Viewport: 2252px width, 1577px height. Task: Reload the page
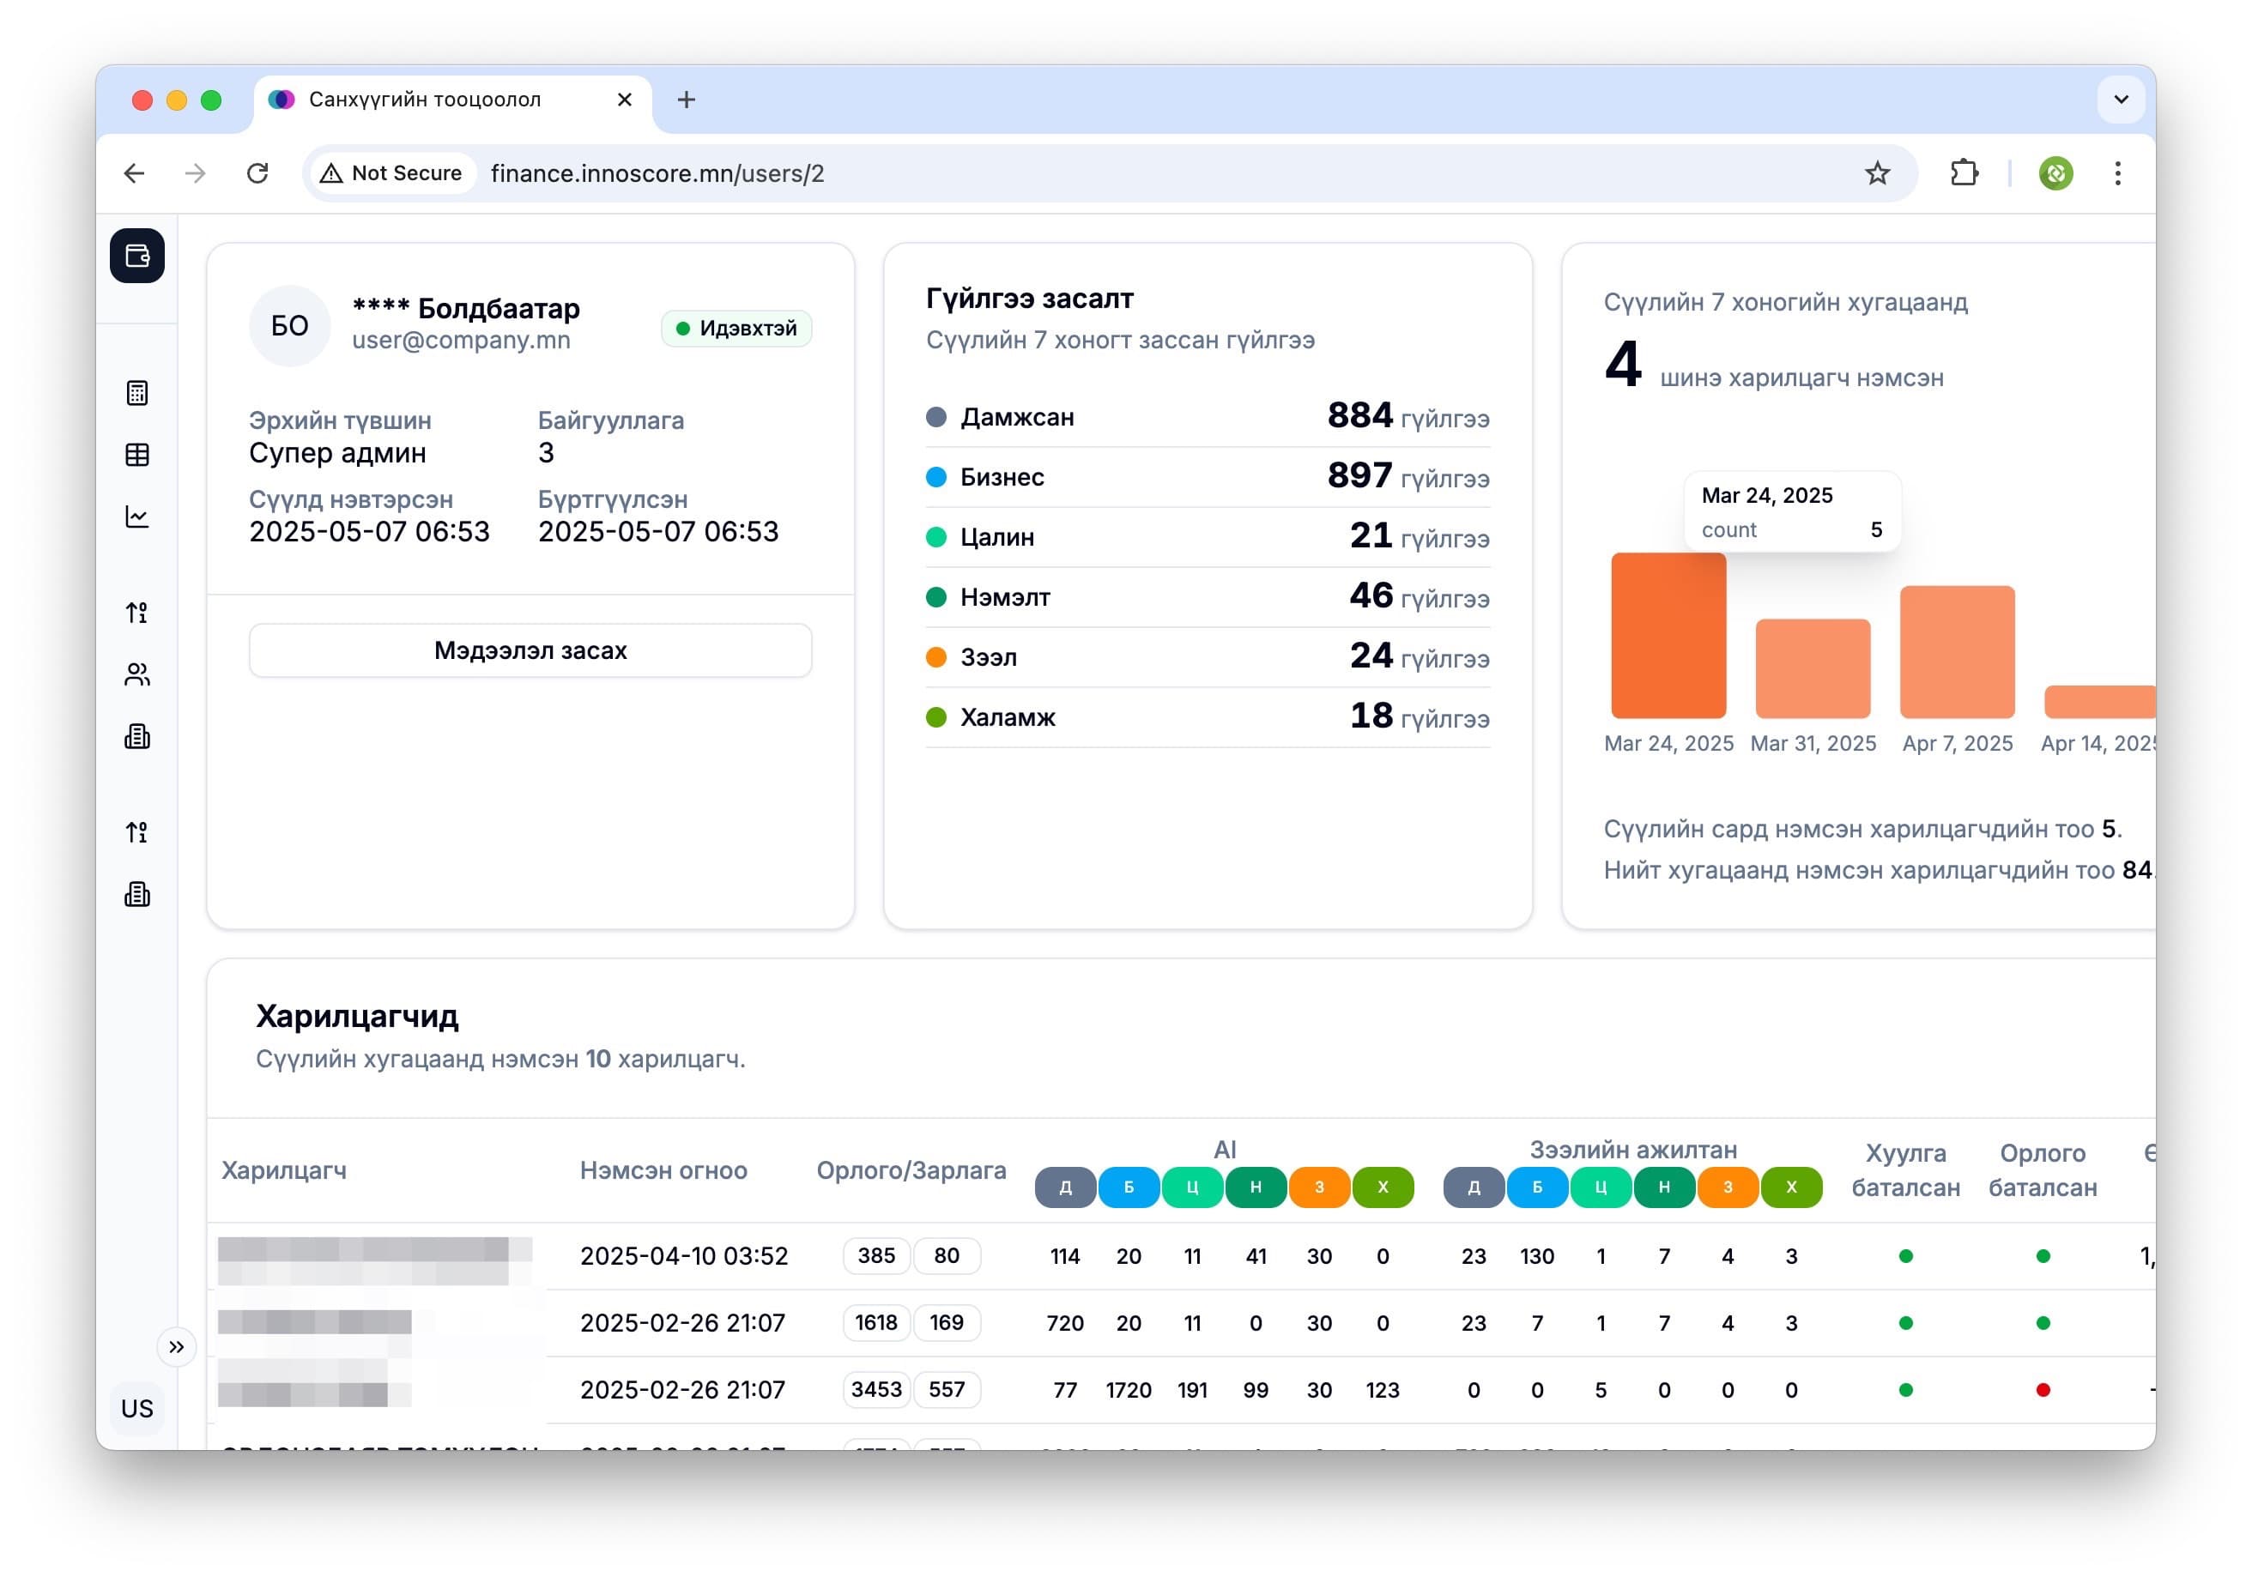(x=258, y=173)
